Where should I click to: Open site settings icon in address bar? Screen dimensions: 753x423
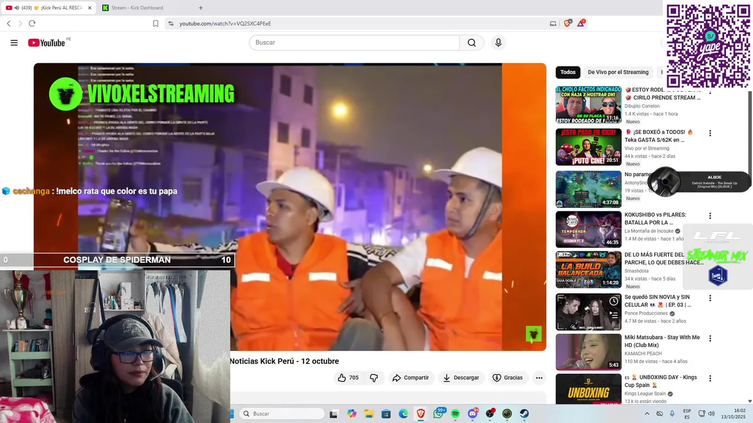(171, 23)
